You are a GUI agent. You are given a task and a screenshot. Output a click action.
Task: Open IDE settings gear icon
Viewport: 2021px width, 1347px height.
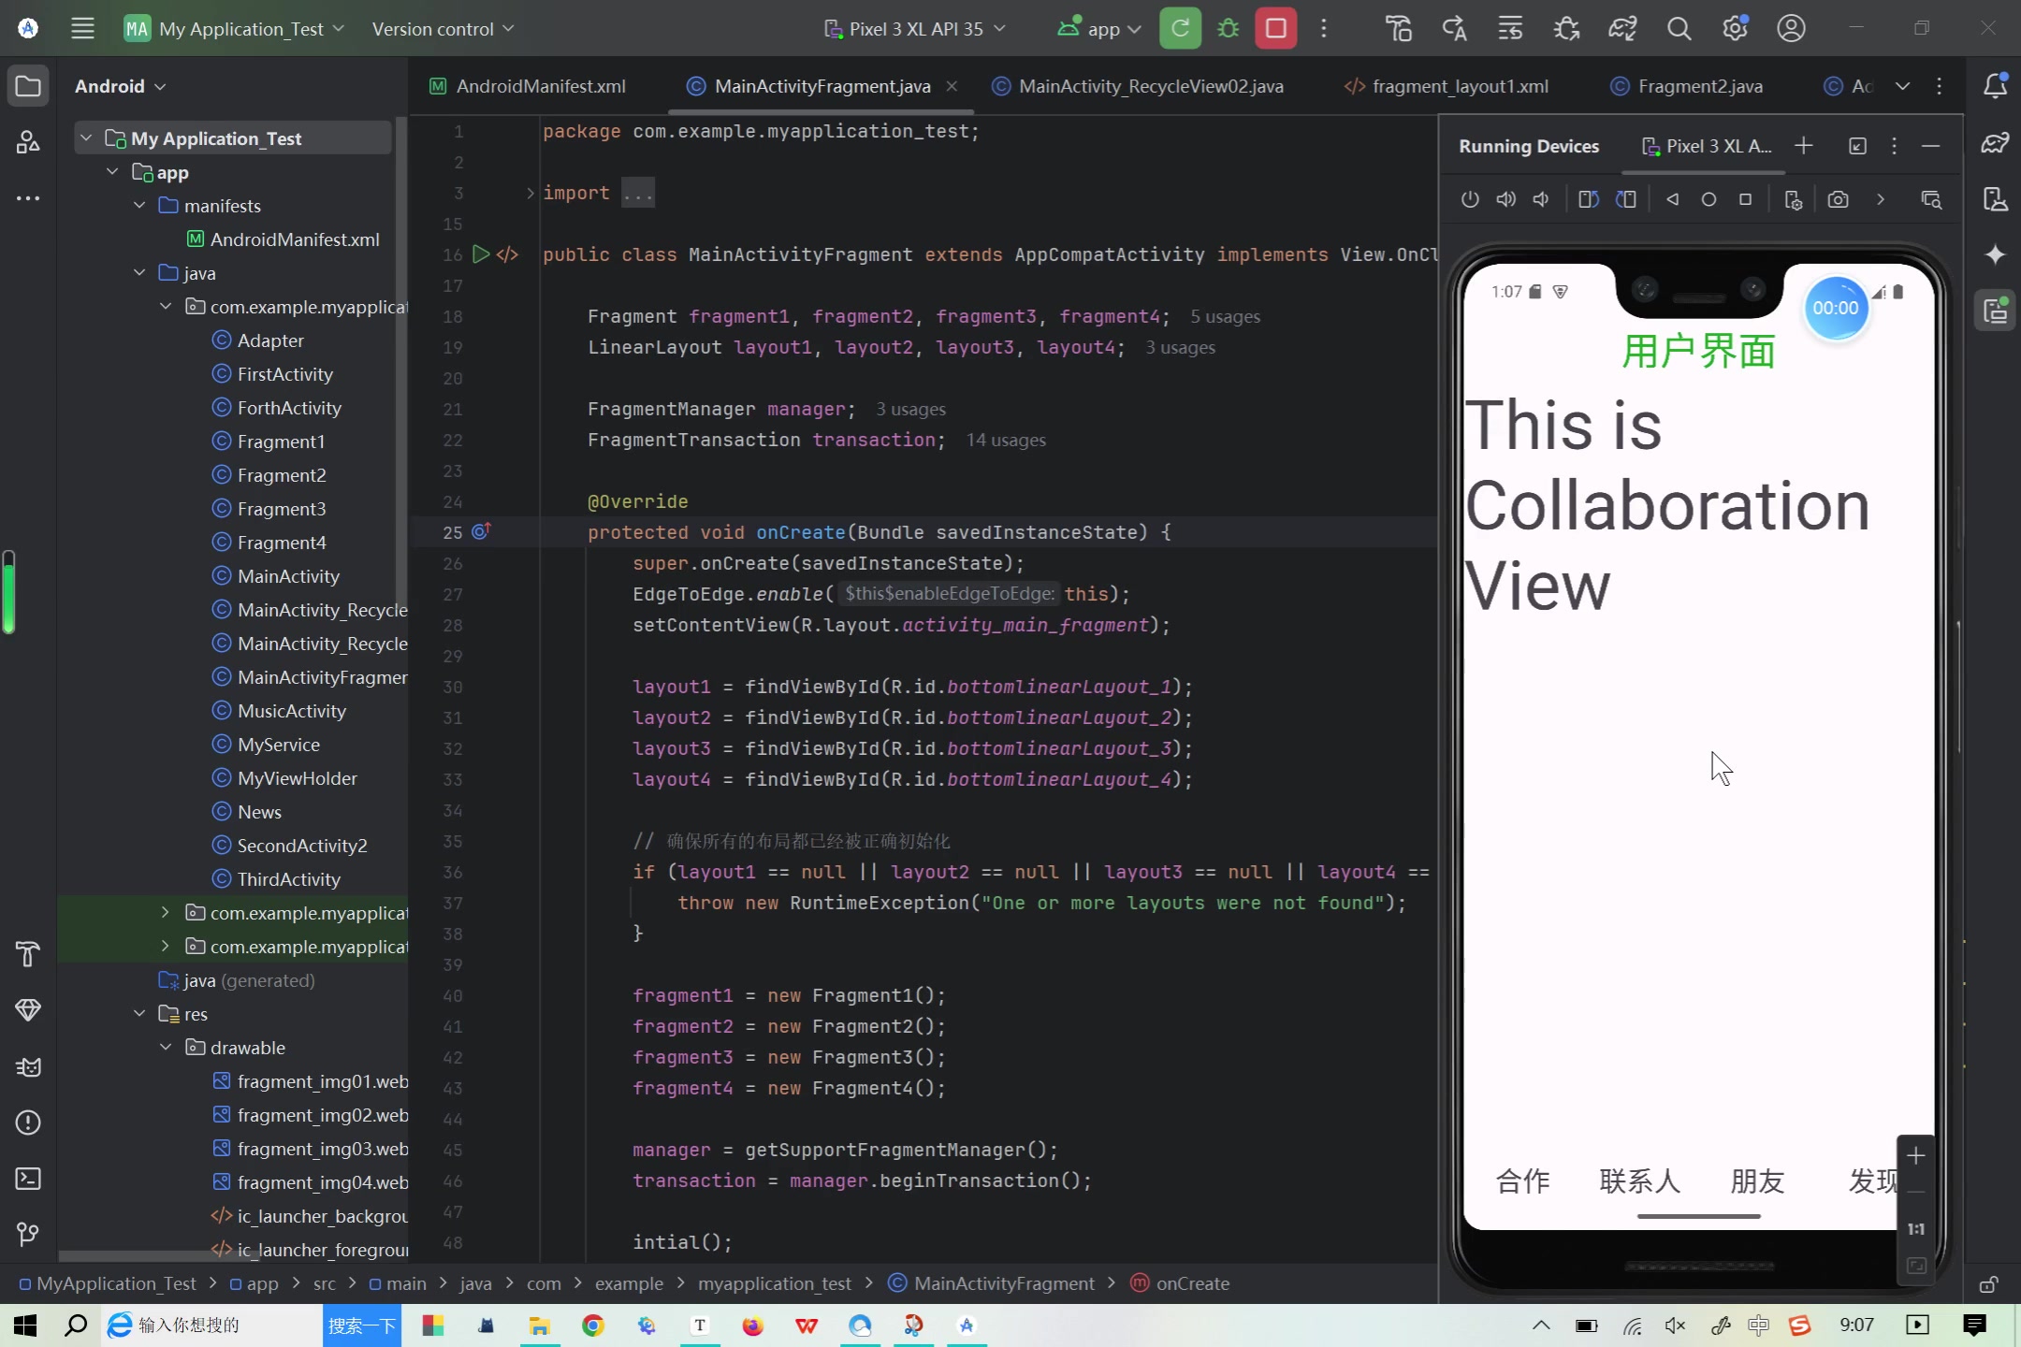(1735, 28)
